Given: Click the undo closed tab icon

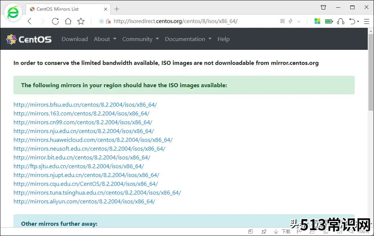Looking at the screenshot, I should pyautogui.click(x=352, y=21).
